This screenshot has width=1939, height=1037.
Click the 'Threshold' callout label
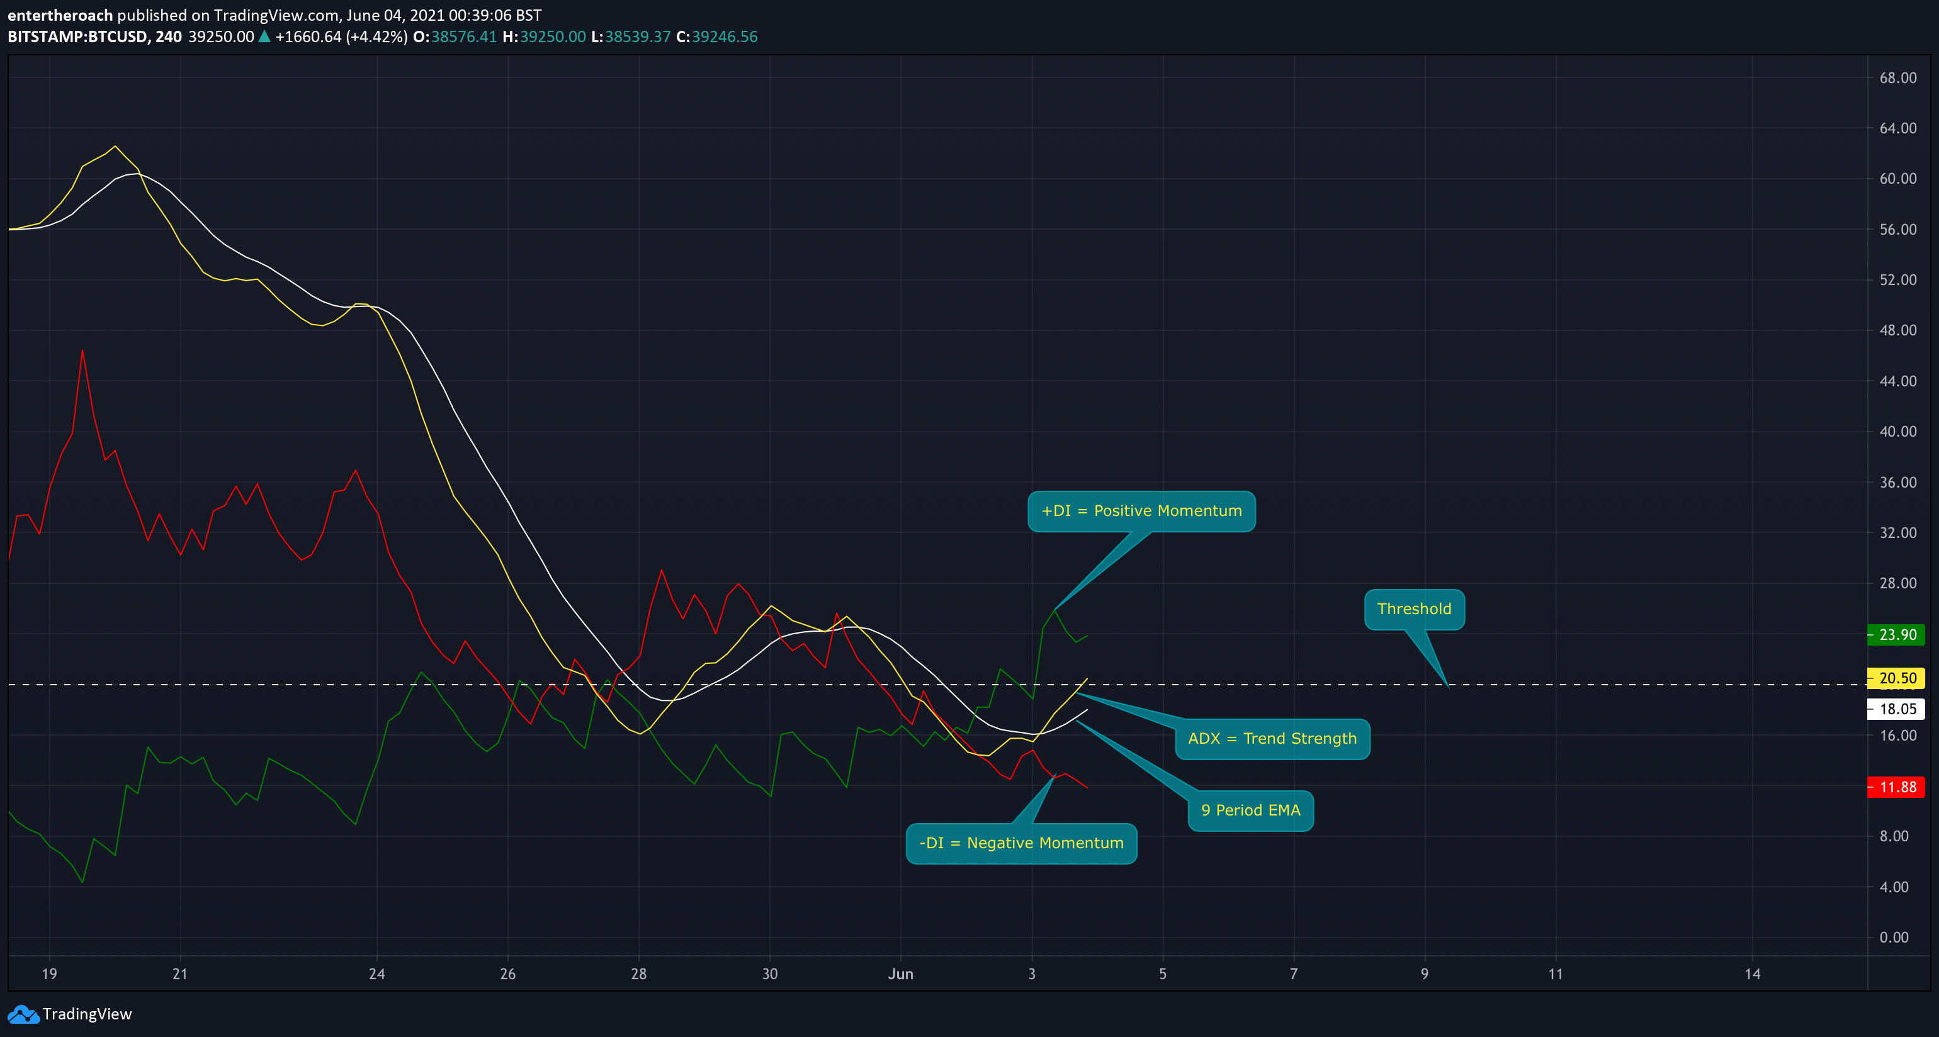click(x=1413, y=609)
